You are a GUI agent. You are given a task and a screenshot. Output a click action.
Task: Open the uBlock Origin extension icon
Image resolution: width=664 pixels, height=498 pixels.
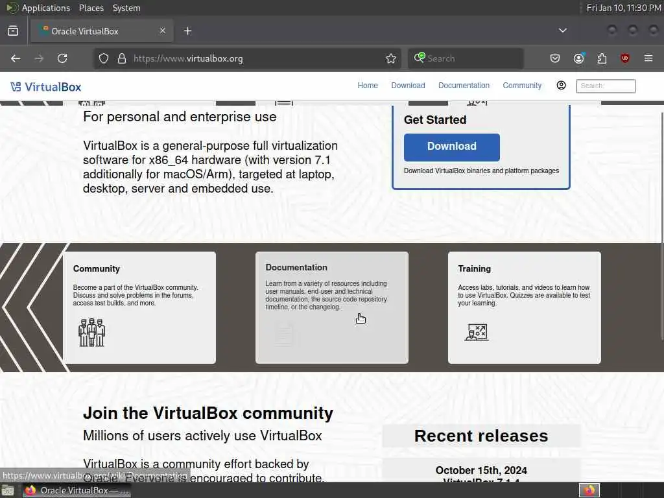tap(625, 58)
